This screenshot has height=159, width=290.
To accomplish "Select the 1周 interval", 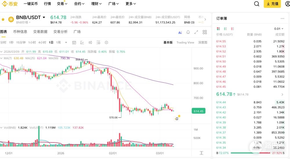I will point(59,42).
